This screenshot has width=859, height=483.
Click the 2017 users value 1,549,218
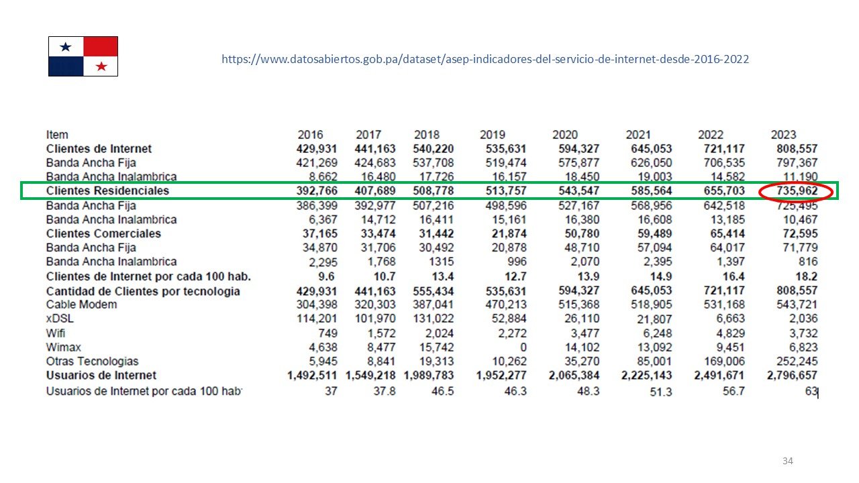[371, 375]
